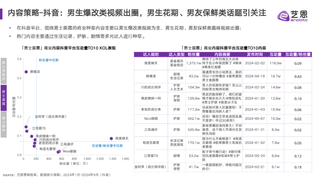Click the 有道无霸哥 scatter label
The image size is (318, 179).
pyautogui.click(x=47, y=149)
